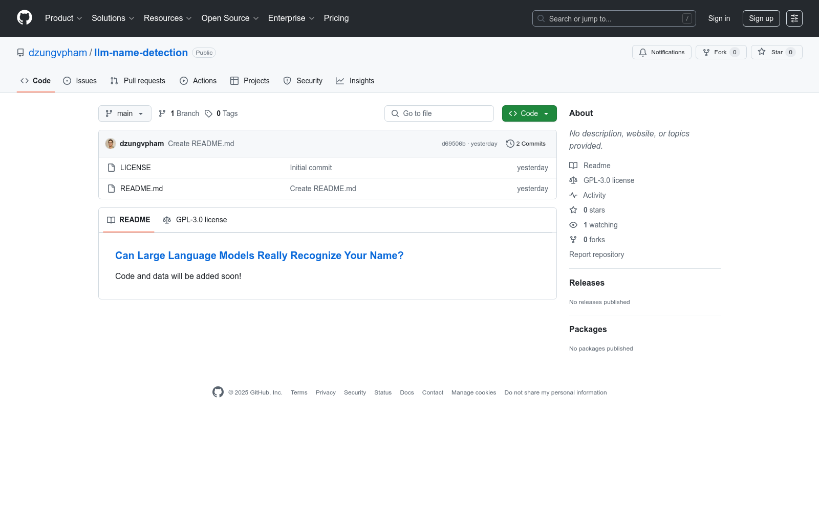Select the README tab in file viewer
819x511 pixels.
[x=128, y=220]
